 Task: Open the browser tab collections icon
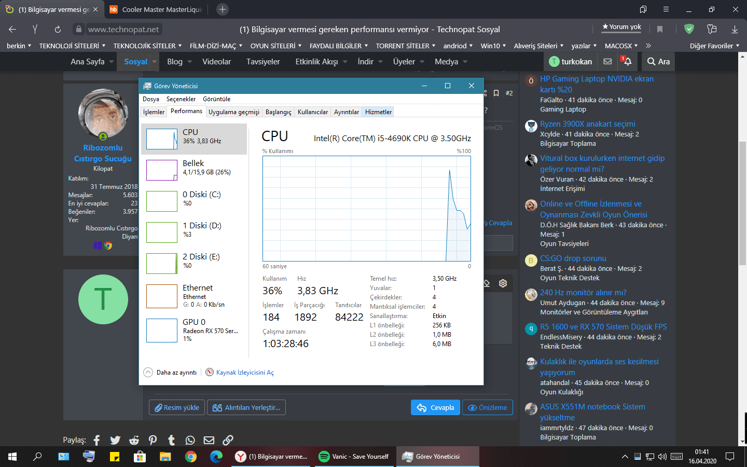[643, 9]
